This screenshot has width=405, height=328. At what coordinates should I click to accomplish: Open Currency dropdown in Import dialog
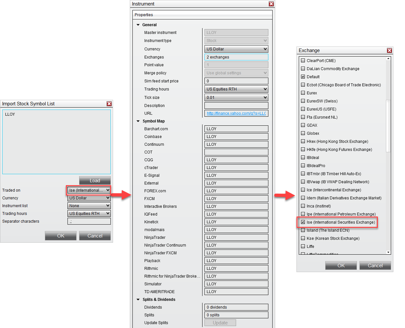click(89, 198)
